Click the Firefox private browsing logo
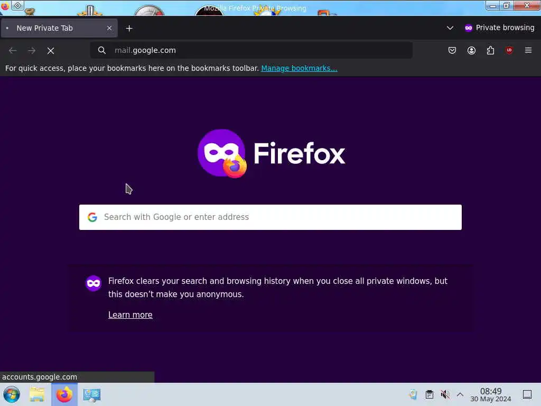 (x=222, y=153)
